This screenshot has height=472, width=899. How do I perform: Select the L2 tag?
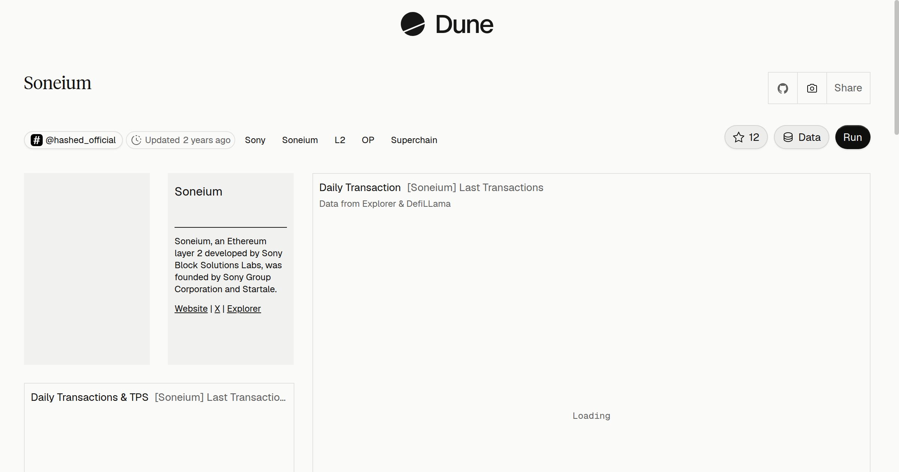(340, 140)
